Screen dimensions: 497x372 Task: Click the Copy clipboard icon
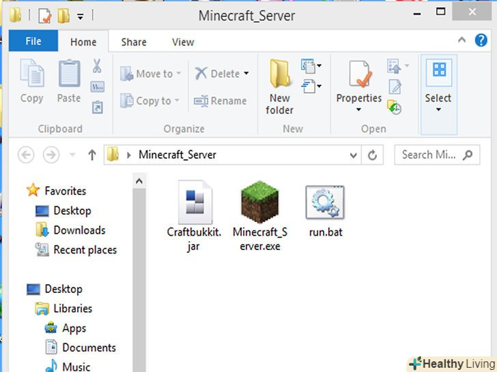31,73
